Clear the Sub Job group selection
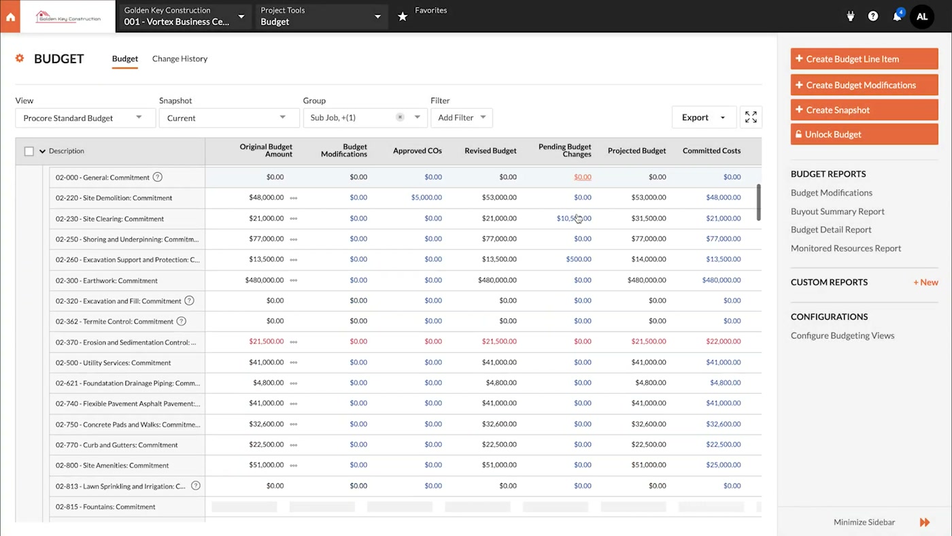Viewport: 952px width, 536px height. [400, 117]
